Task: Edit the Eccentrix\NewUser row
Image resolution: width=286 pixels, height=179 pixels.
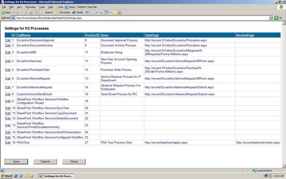Action: [x=8, y=61]
